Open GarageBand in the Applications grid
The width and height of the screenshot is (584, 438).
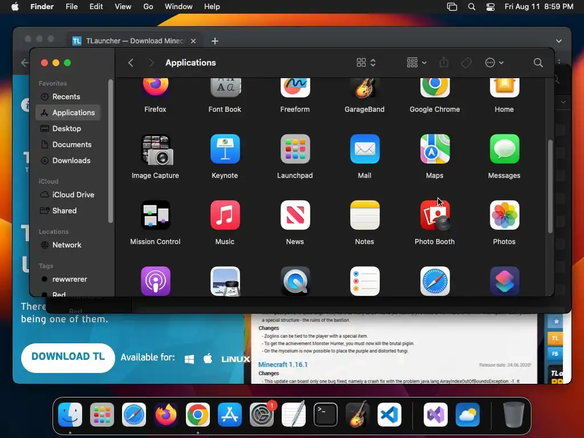coord(364,88)
